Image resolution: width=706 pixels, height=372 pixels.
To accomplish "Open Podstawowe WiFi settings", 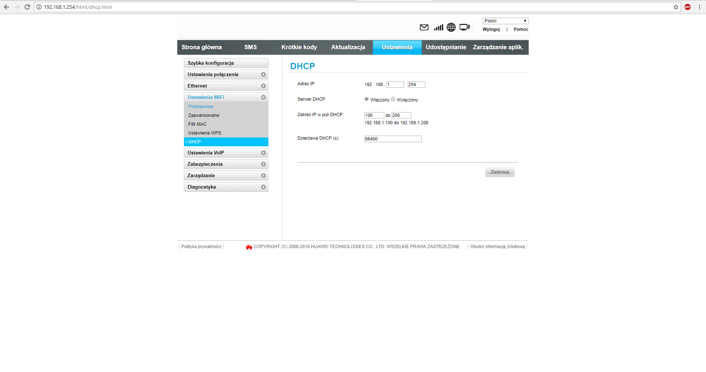I will coord(201,107).
